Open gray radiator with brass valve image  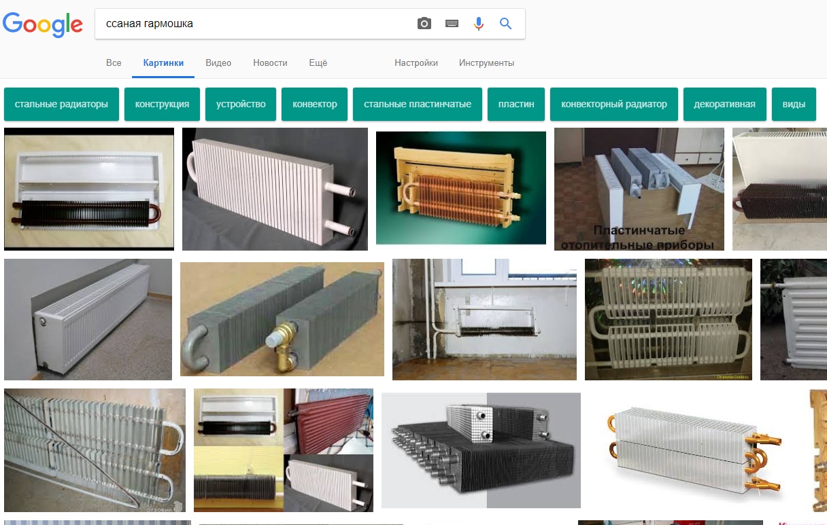click(x=282, y=319)
